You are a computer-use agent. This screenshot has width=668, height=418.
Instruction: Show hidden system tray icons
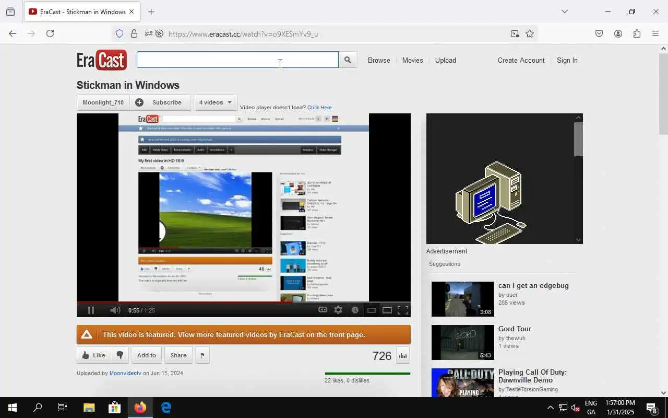click(550, 408)
